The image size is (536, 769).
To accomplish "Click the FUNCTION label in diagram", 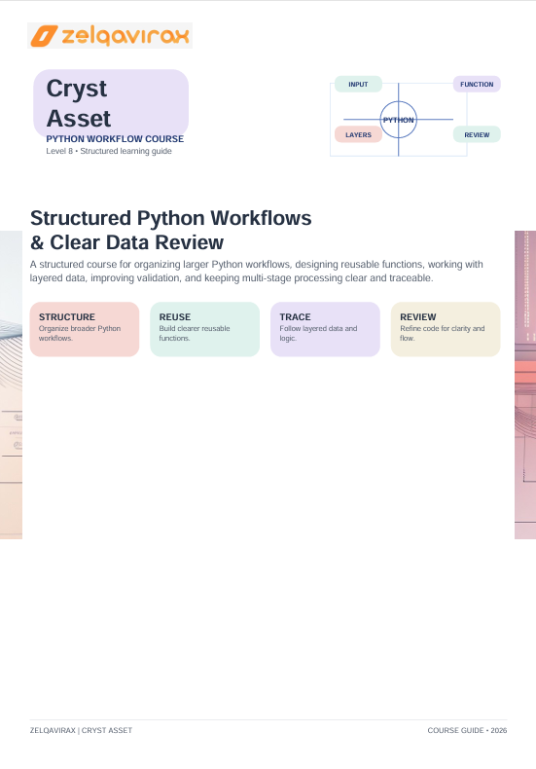I will coord(477,85).
